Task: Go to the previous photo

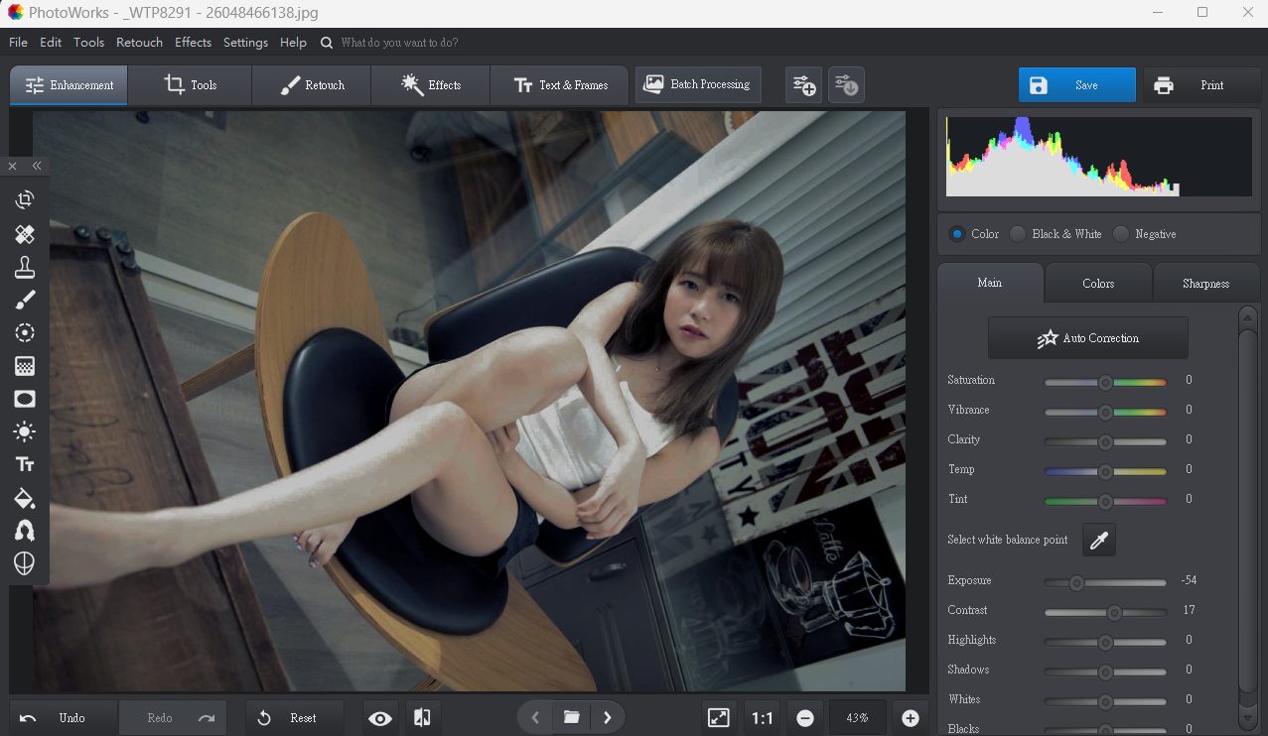Action: tap(535, 717)
